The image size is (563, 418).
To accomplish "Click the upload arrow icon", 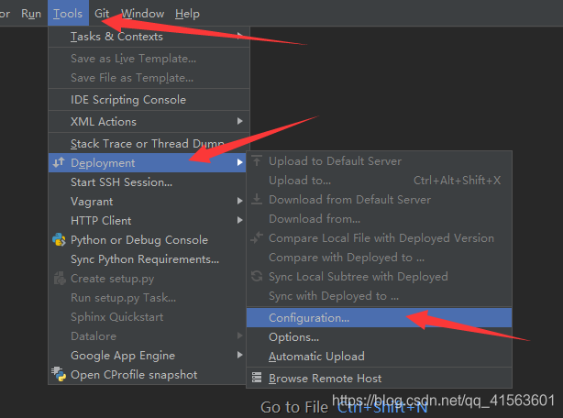I will pos(257,160).
